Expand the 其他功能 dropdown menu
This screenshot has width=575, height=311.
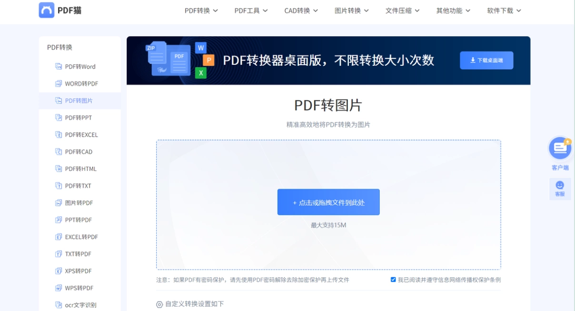pyautogui.click(x=454, y=10)
